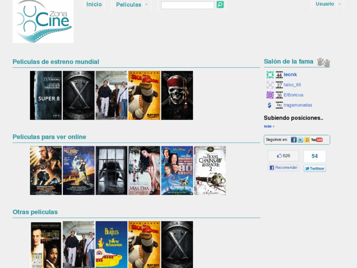This screenshot has width=357, height=268.
Task: Click the 'Peliculas de estreno mundial' heading
Action: (56, 62)
